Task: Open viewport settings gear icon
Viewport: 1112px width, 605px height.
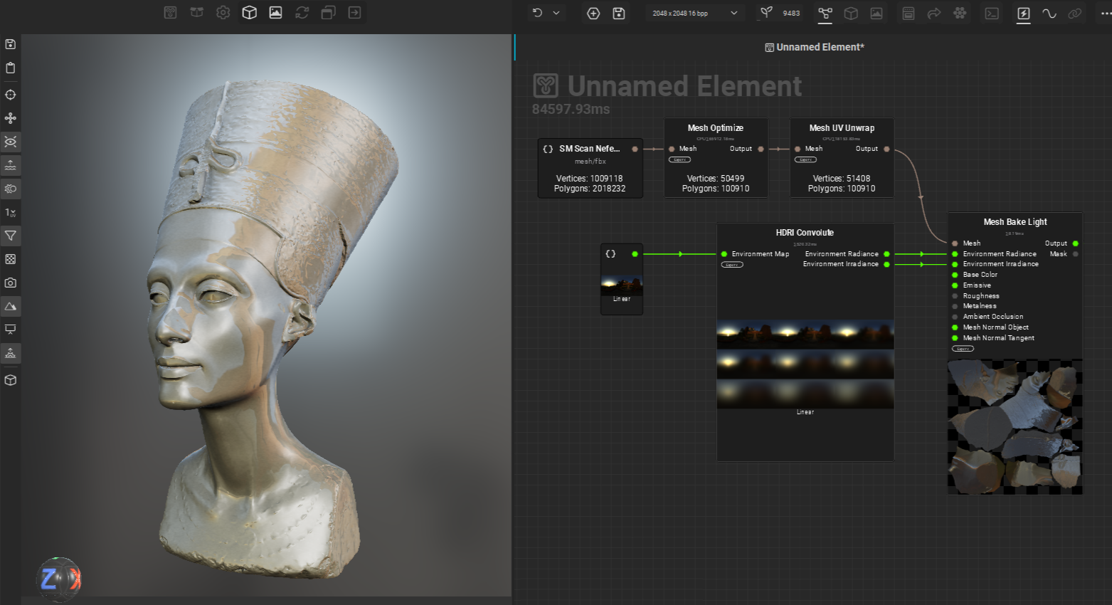Action: (223, 13)
